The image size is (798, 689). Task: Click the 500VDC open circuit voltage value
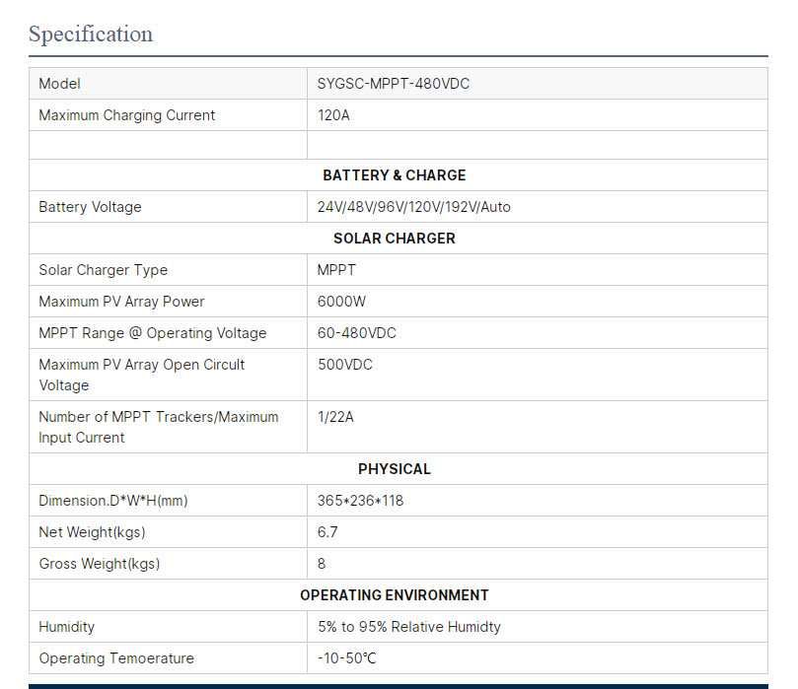tap(344, 365)
